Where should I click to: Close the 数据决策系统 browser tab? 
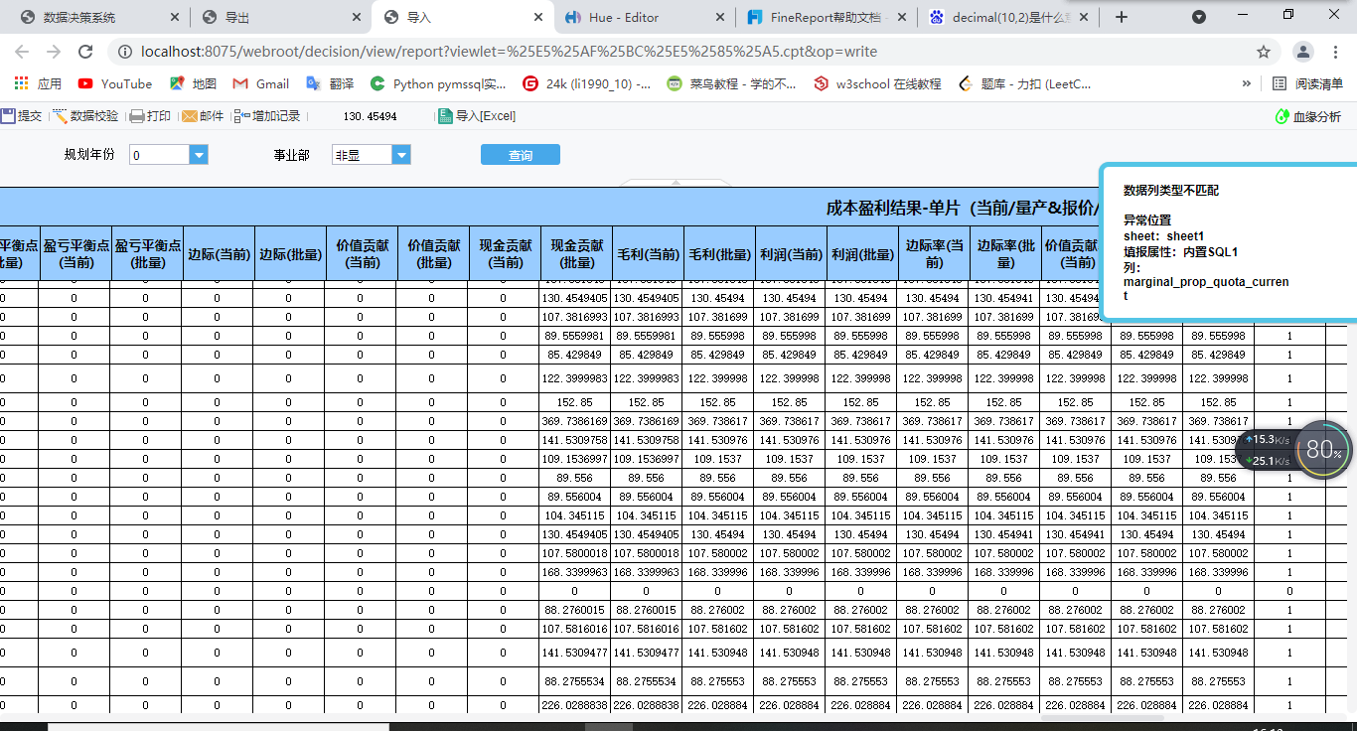(175, 17)
